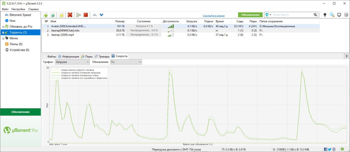The image size is (350, 152).
Task: Click the Facebook icon in status bar
Action: click(x=325, y=149)
